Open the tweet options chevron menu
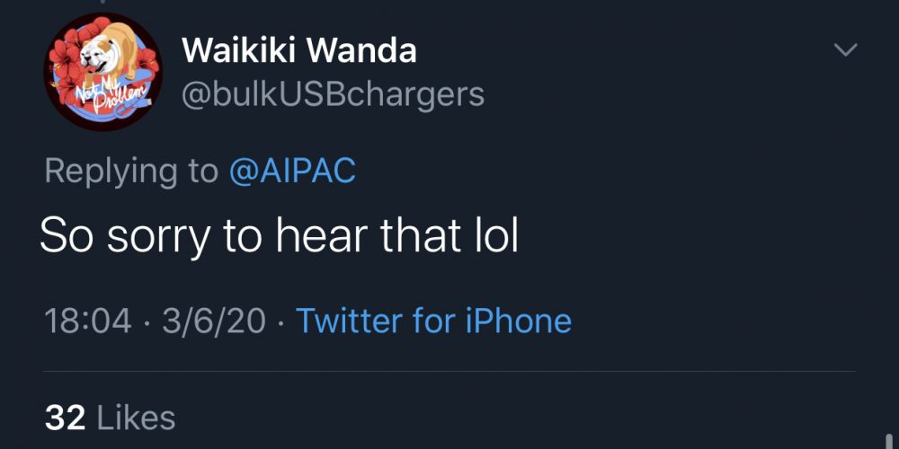The image size is (899, 449). click(x=845, y=51)
